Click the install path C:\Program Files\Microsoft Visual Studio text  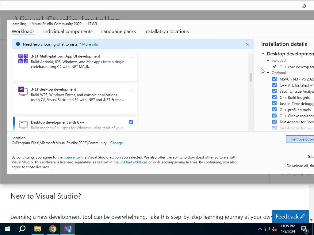coord(59,143)
